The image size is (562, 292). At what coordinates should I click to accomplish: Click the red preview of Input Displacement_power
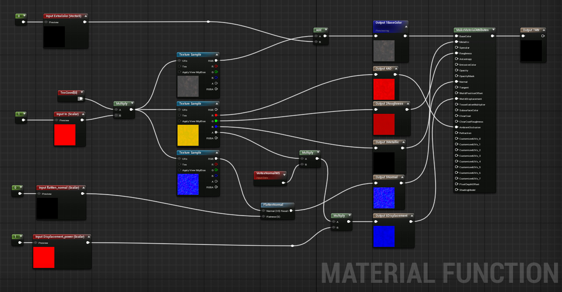44,257
